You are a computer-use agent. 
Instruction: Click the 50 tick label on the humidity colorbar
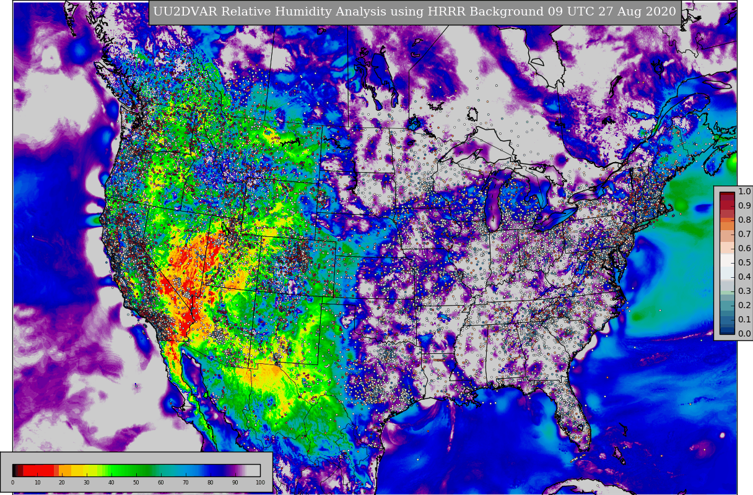[136, 483]
